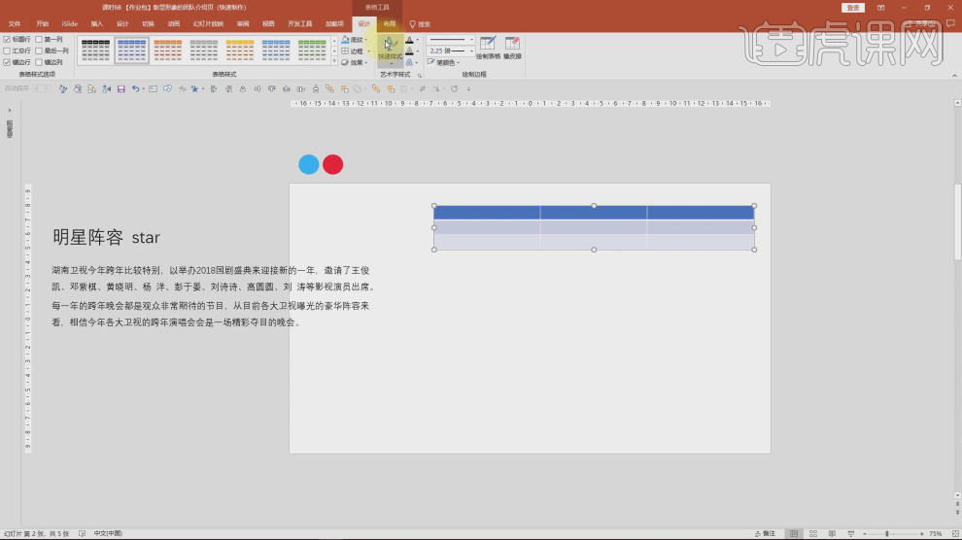The width and height of the screenshot is (962, 540).
Task: Open the 效果 (effects) dropdown
Action: [x=356, y=62]
